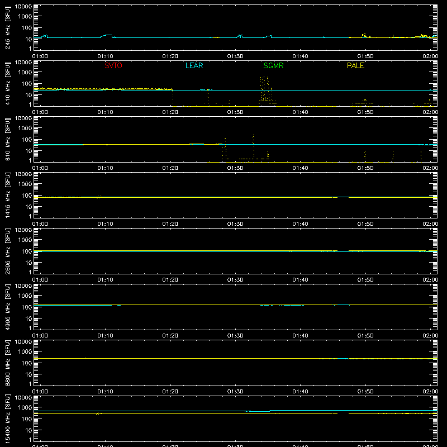Select the 245 MHz [SFU] axis title

click(7, 27)
